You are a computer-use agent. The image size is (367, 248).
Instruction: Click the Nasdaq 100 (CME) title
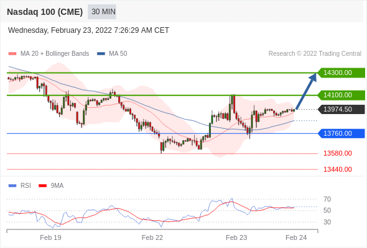(x=45, y=12)
